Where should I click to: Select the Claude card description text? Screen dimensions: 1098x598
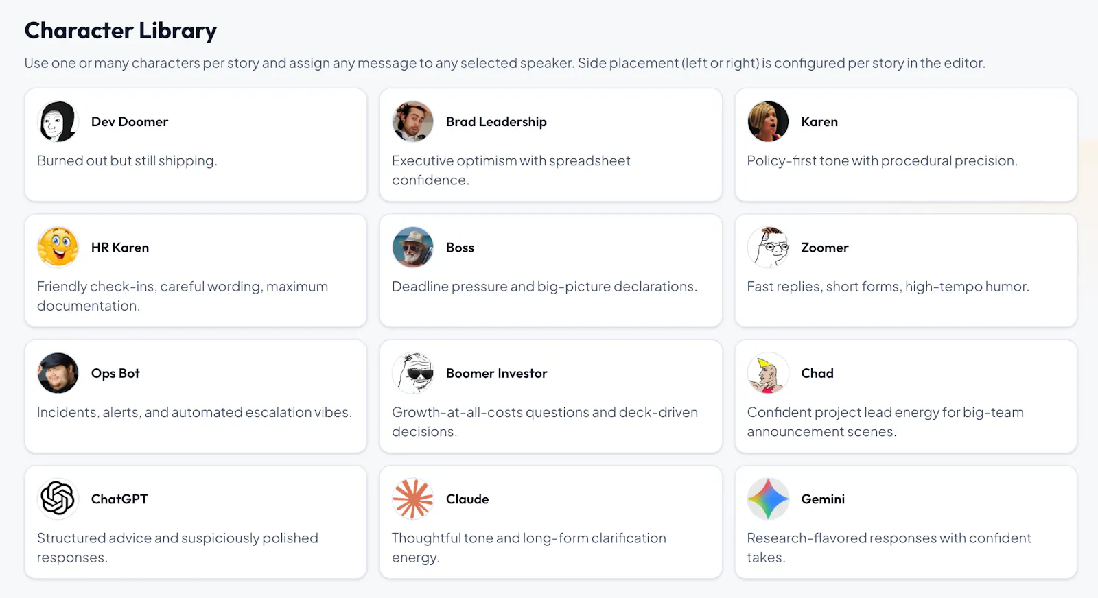coord(529,547)
